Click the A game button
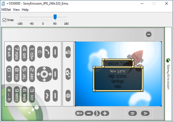 pos(145,113)
